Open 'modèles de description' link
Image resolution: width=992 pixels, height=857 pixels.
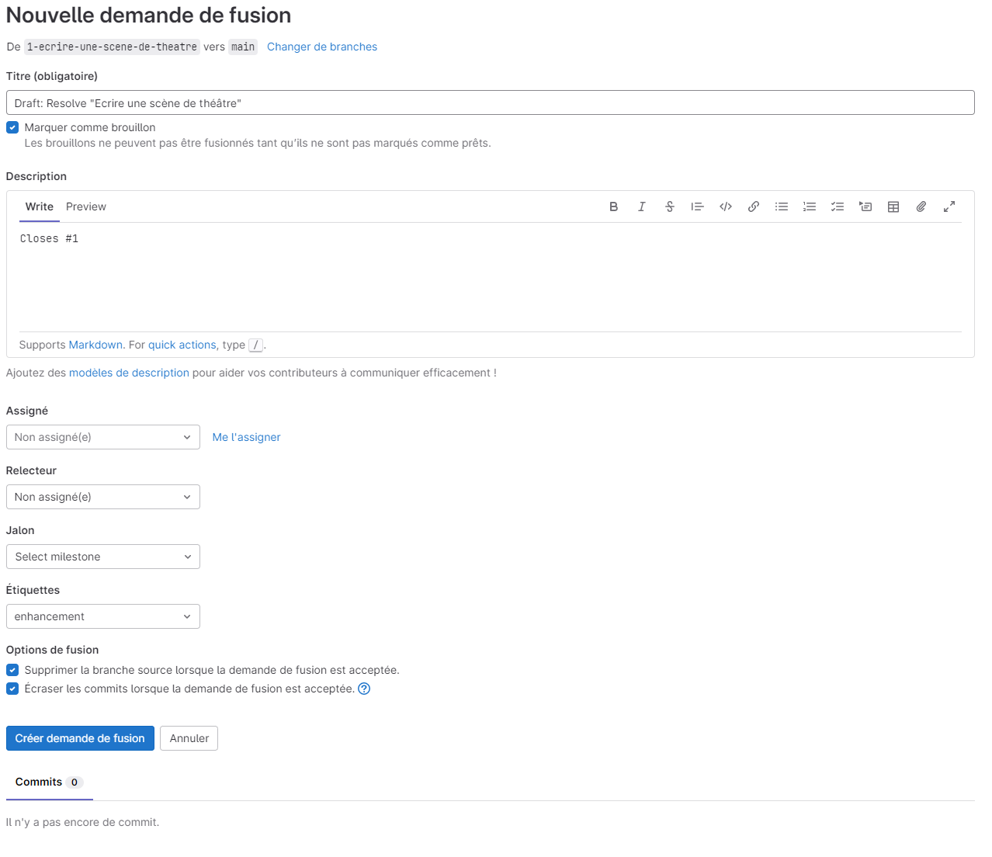129,373
